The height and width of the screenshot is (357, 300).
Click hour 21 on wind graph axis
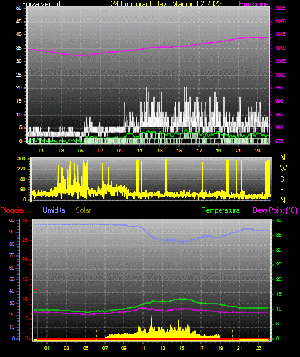pos(238,151)
